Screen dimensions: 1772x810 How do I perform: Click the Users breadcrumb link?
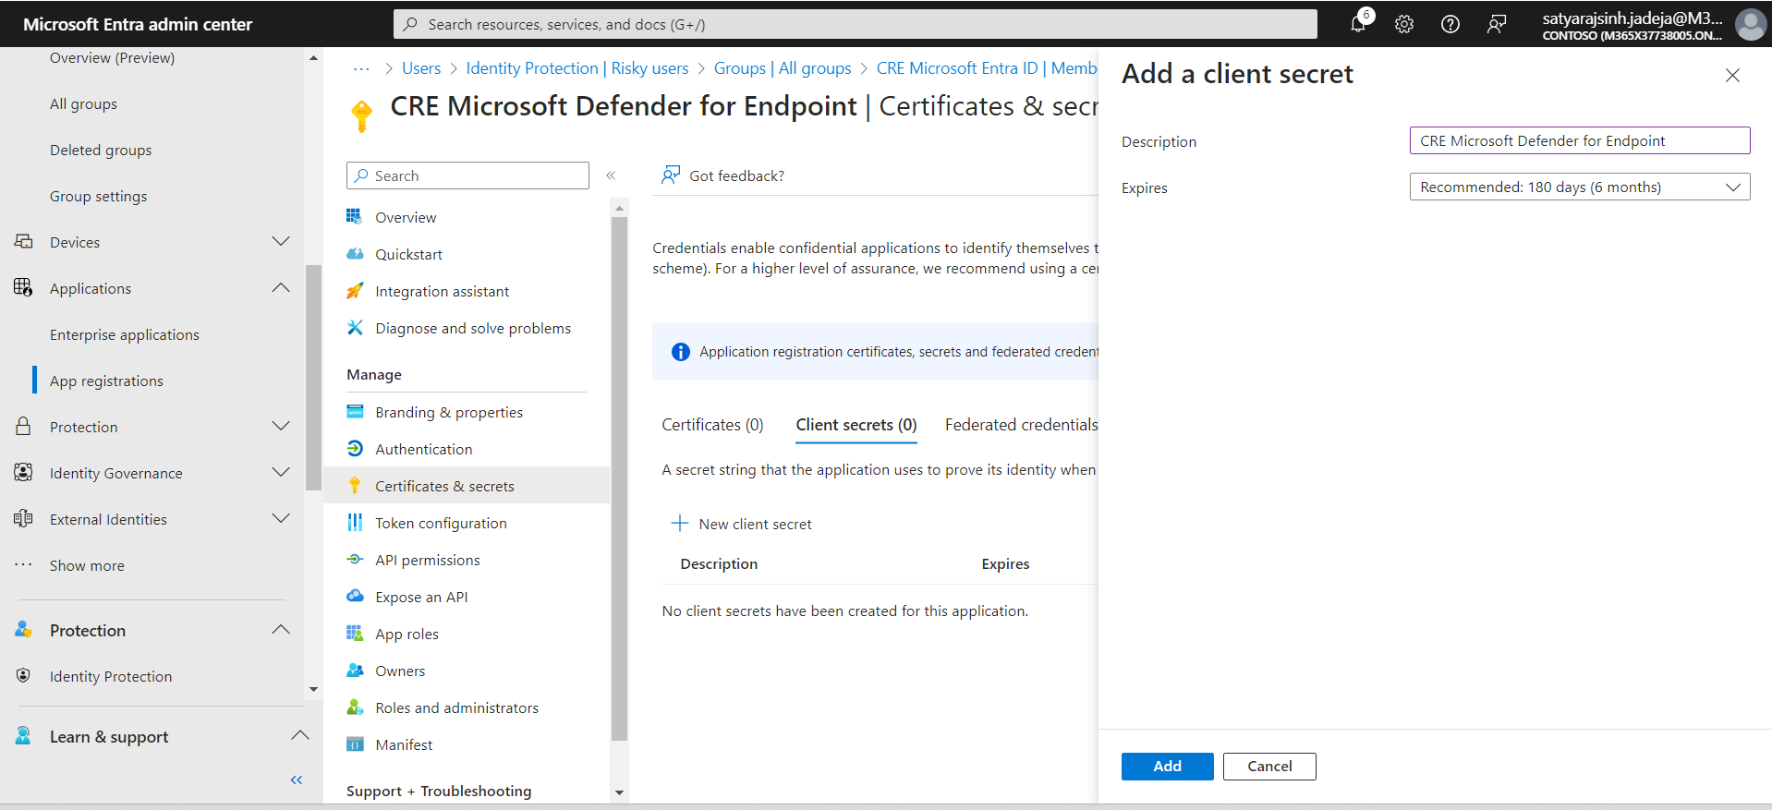tap(421, 68)
